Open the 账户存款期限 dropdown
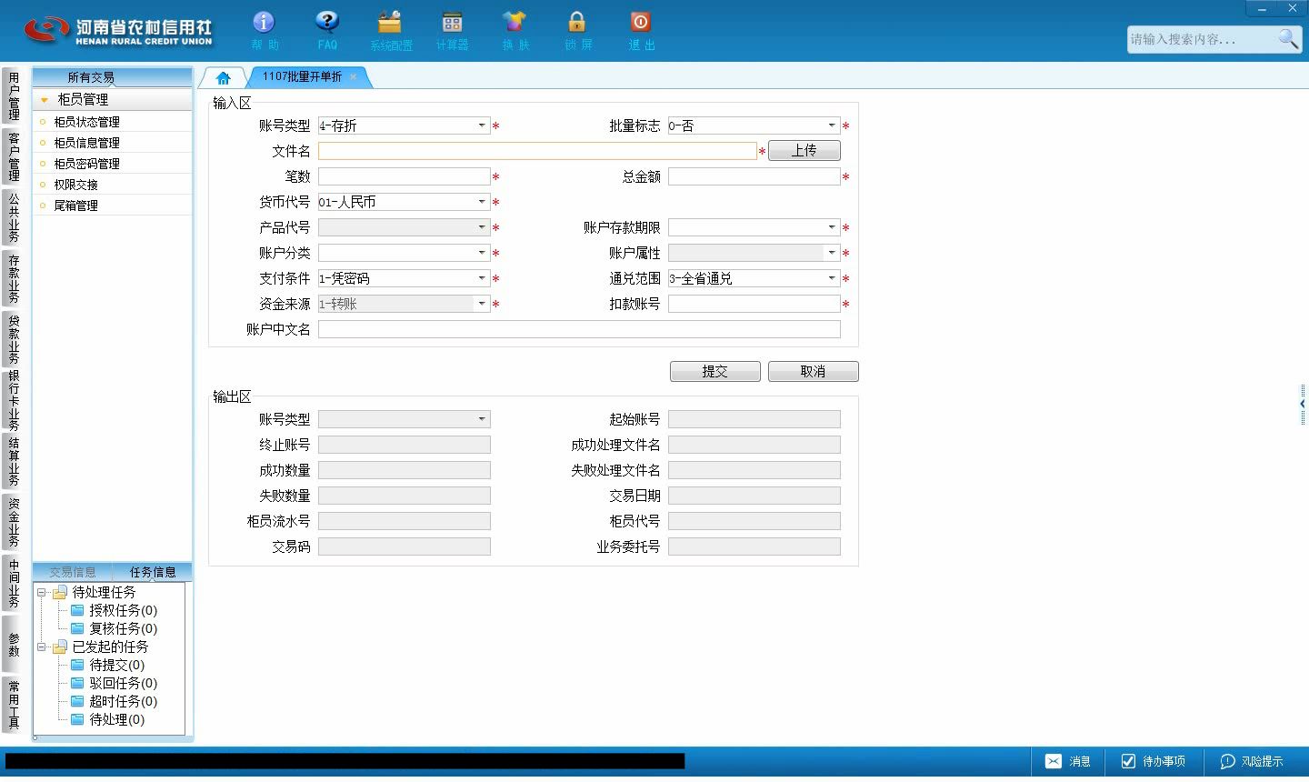 coord(832,227)
